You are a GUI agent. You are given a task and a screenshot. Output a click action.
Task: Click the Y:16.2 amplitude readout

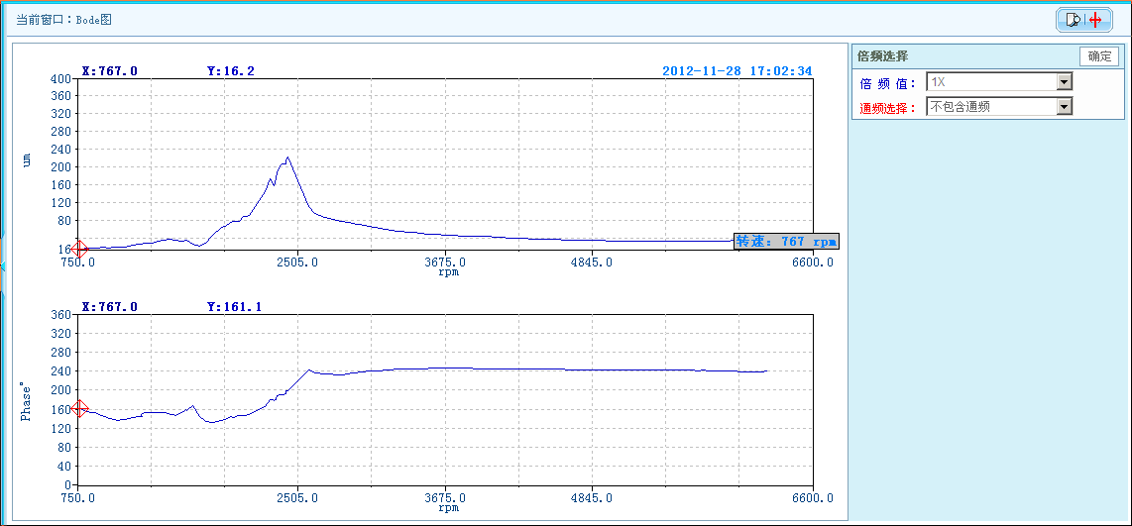tap(230, 71)
